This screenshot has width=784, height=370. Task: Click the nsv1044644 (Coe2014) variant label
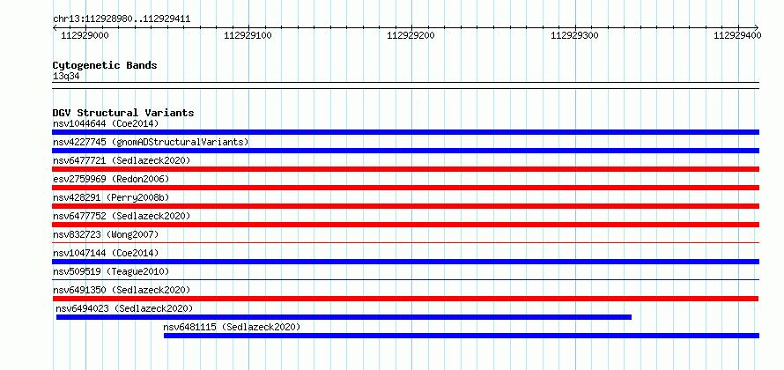click(106, 123)
